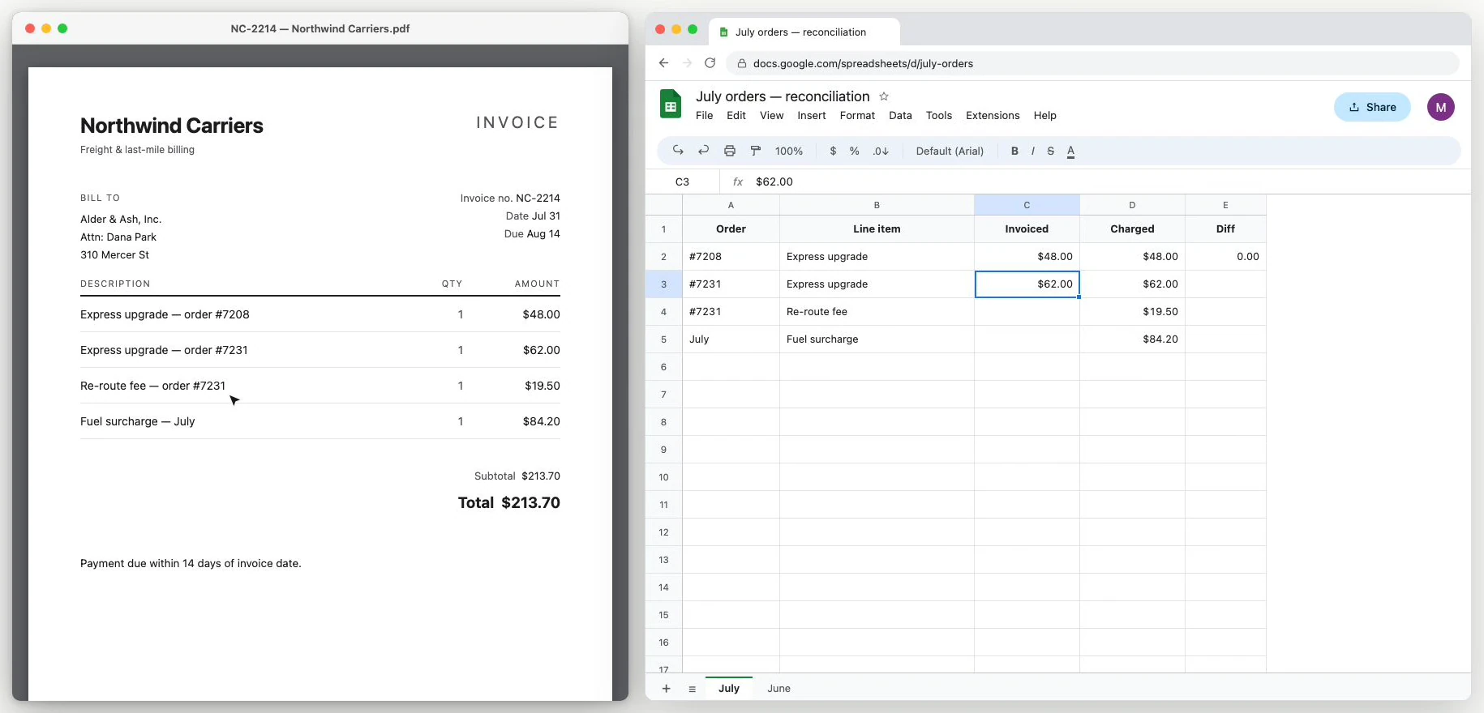Open the Extensions menu

pyautogui.click(x=993, y=115)
